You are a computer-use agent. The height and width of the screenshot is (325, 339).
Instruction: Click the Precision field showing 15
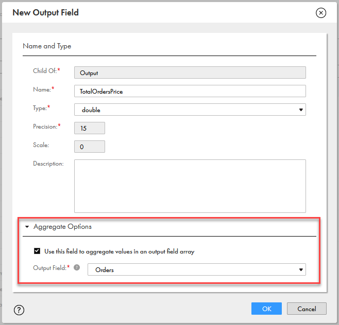[90, 128]
